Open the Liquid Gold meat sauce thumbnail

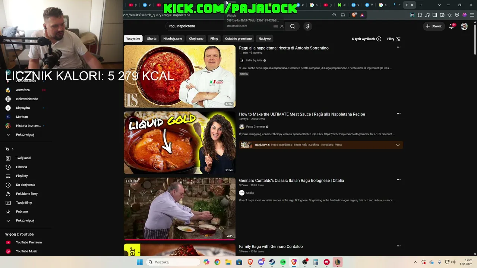pos(180,143)
